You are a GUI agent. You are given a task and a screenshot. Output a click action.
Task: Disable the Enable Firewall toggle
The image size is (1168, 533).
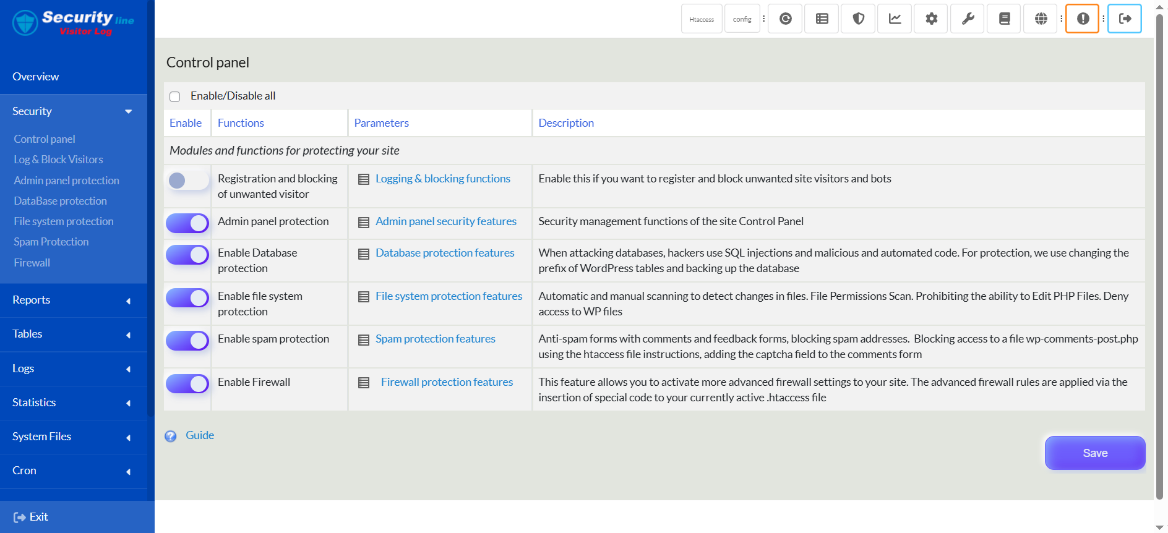[x=187, y=384]
